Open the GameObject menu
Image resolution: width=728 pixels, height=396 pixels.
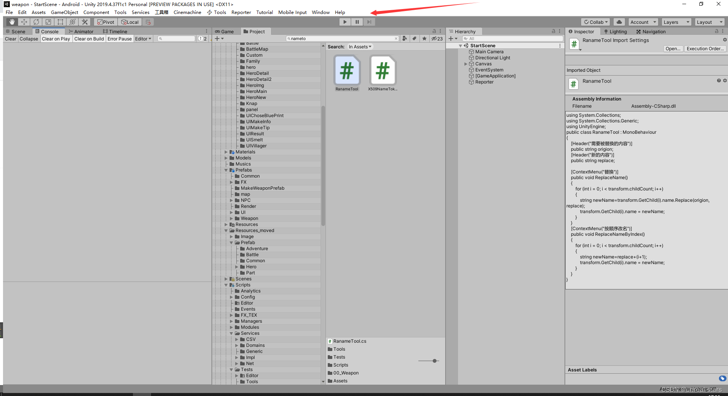(65, 12)
